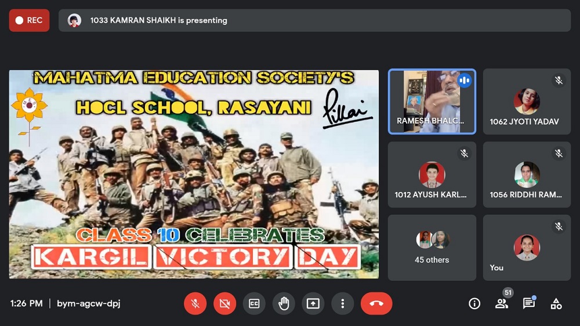Toggle closed captions
580x326 pixels.
click(x=254, y=303)
